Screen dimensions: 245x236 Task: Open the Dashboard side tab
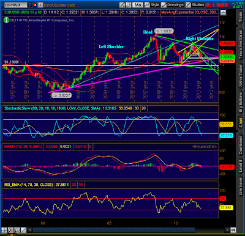241,145
